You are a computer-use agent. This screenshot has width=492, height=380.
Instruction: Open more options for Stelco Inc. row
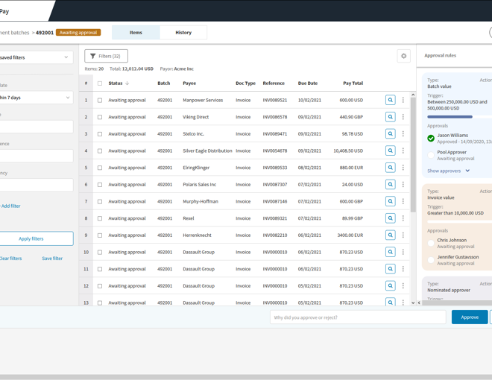click(403, 134)
